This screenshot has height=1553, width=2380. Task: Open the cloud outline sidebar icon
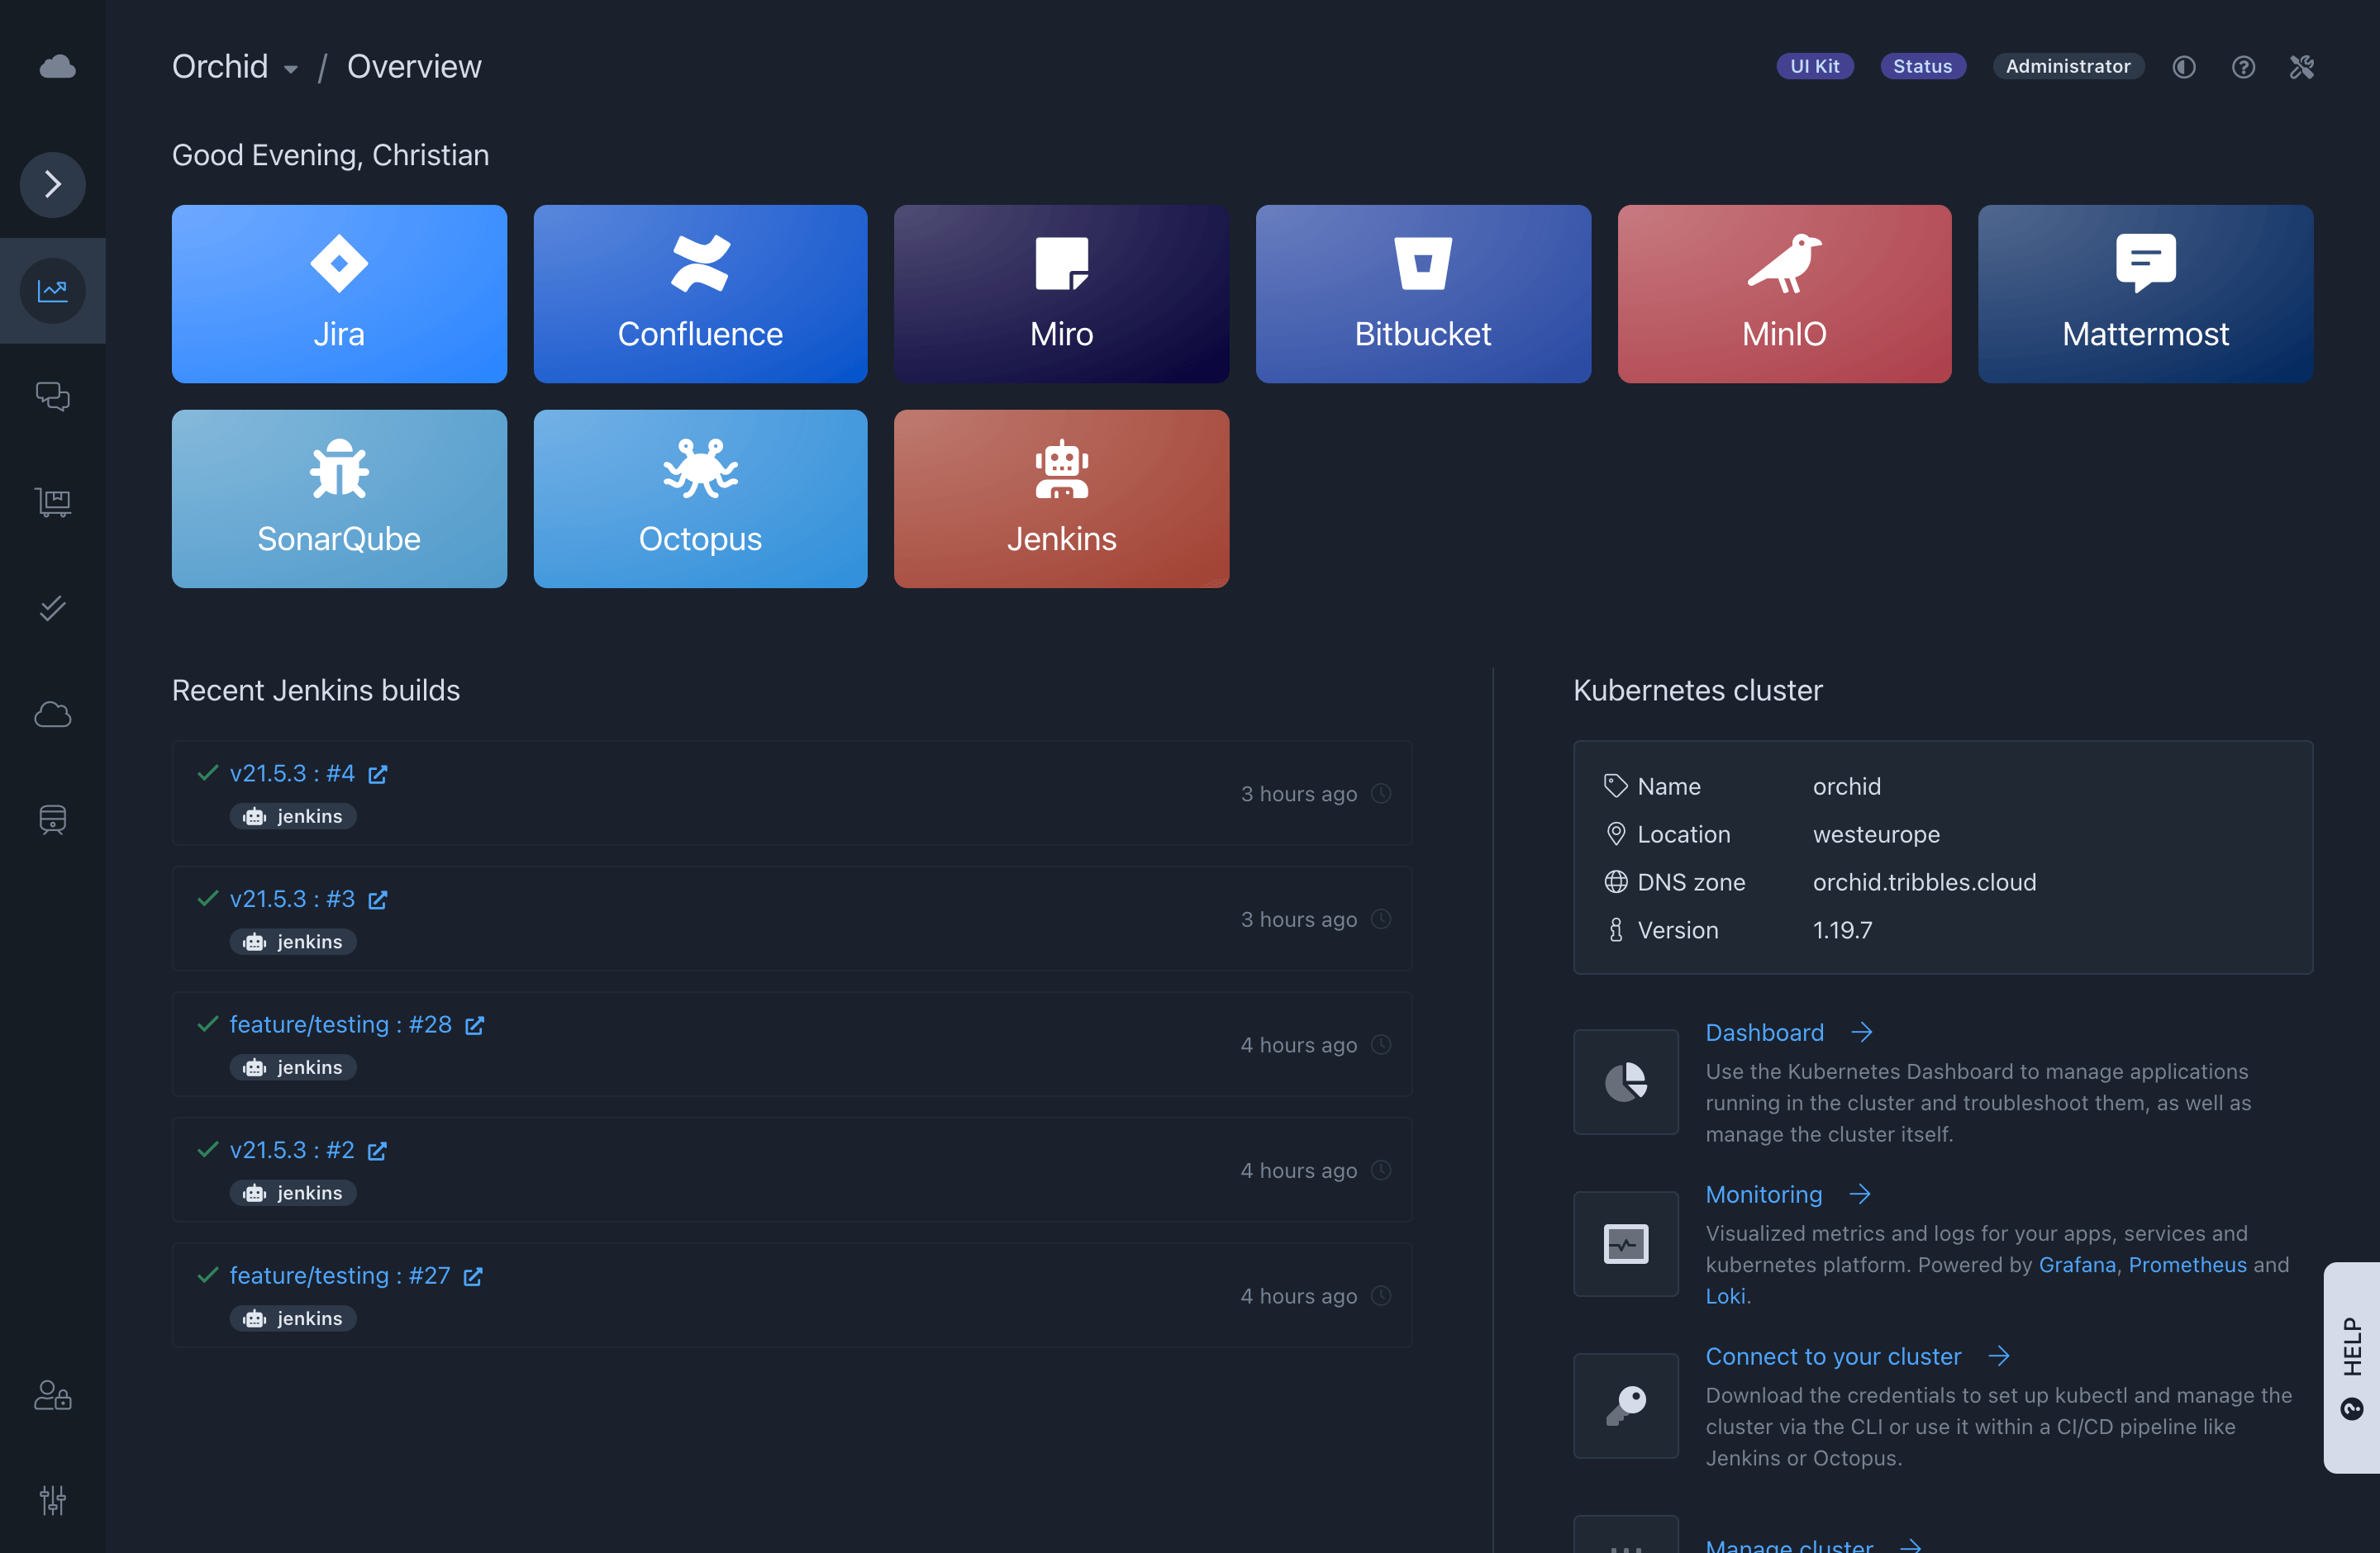53,714
